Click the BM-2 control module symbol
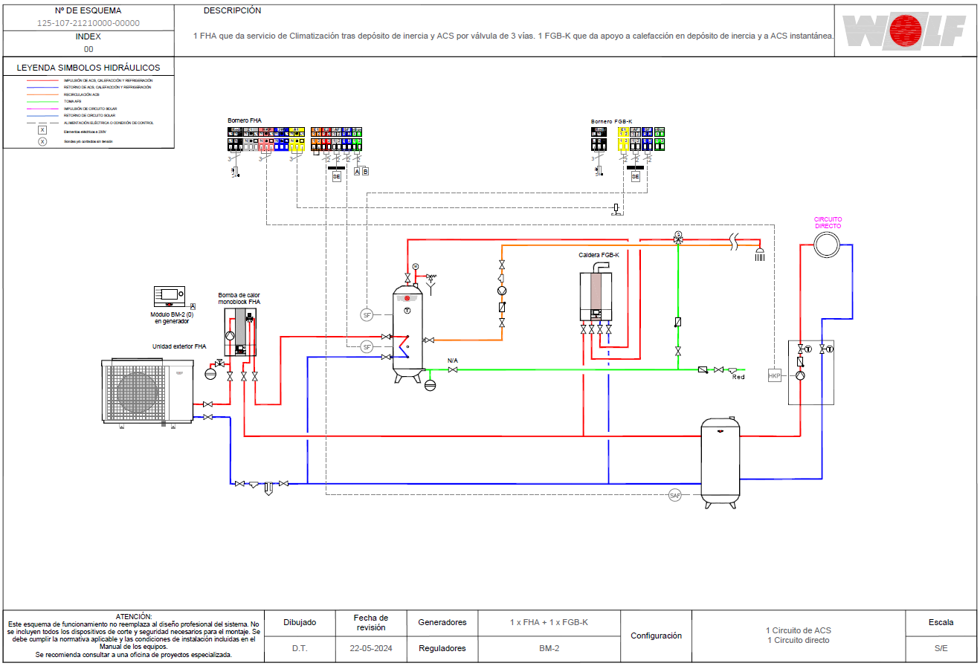980x666 pixels. 170,296
